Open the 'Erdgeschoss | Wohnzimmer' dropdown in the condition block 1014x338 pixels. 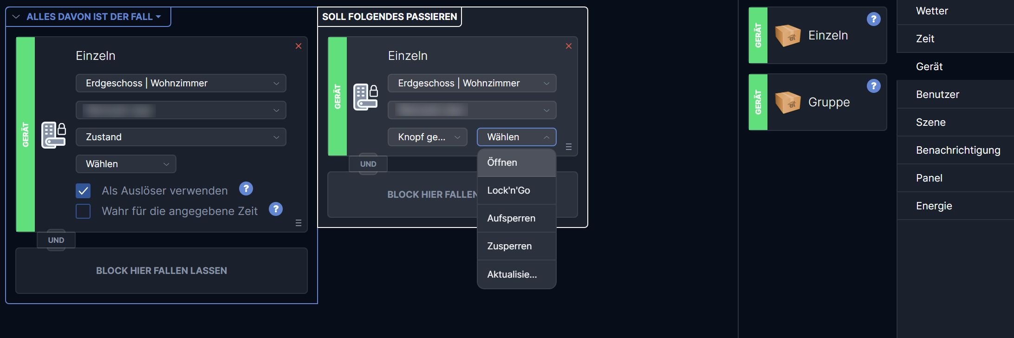181,83
